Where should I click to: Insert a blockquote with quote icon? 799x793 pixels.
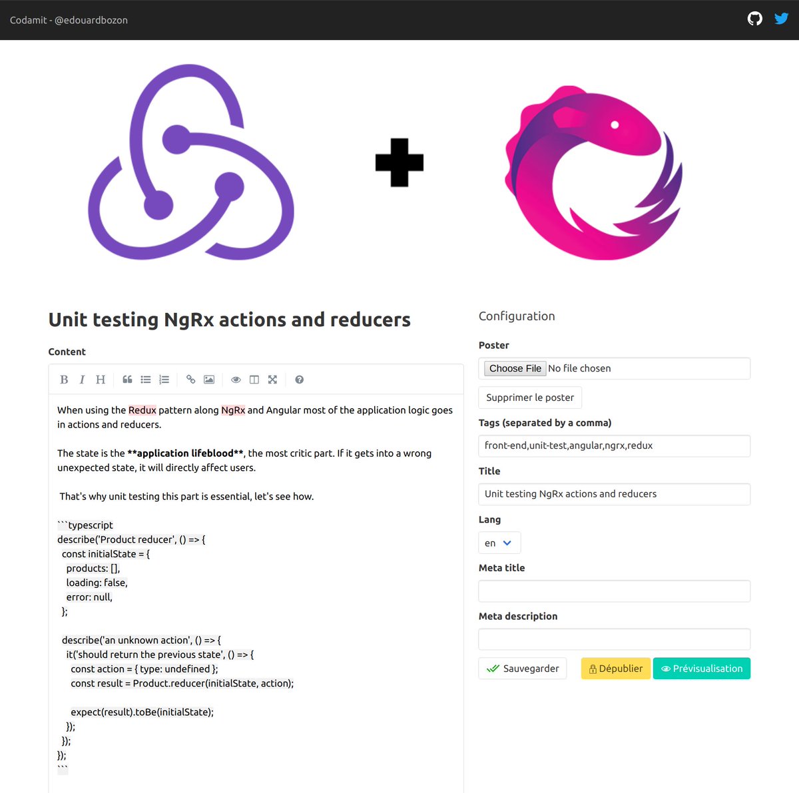127,380
